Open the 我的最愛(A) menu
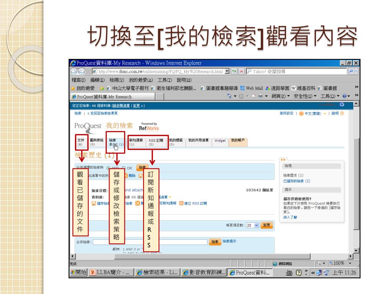This screenshot has width=392, height=294. pos(141,80)
